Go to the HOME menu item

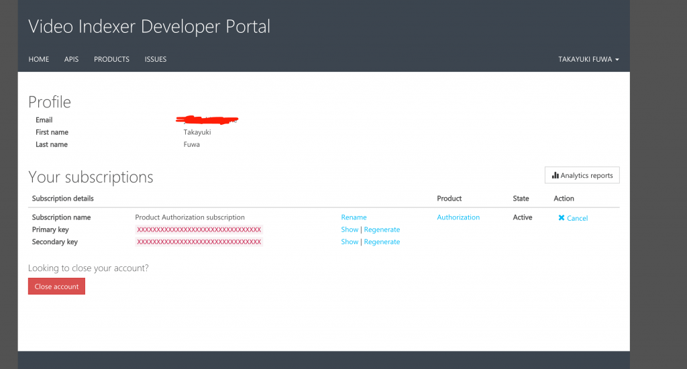tap(38, 59)
